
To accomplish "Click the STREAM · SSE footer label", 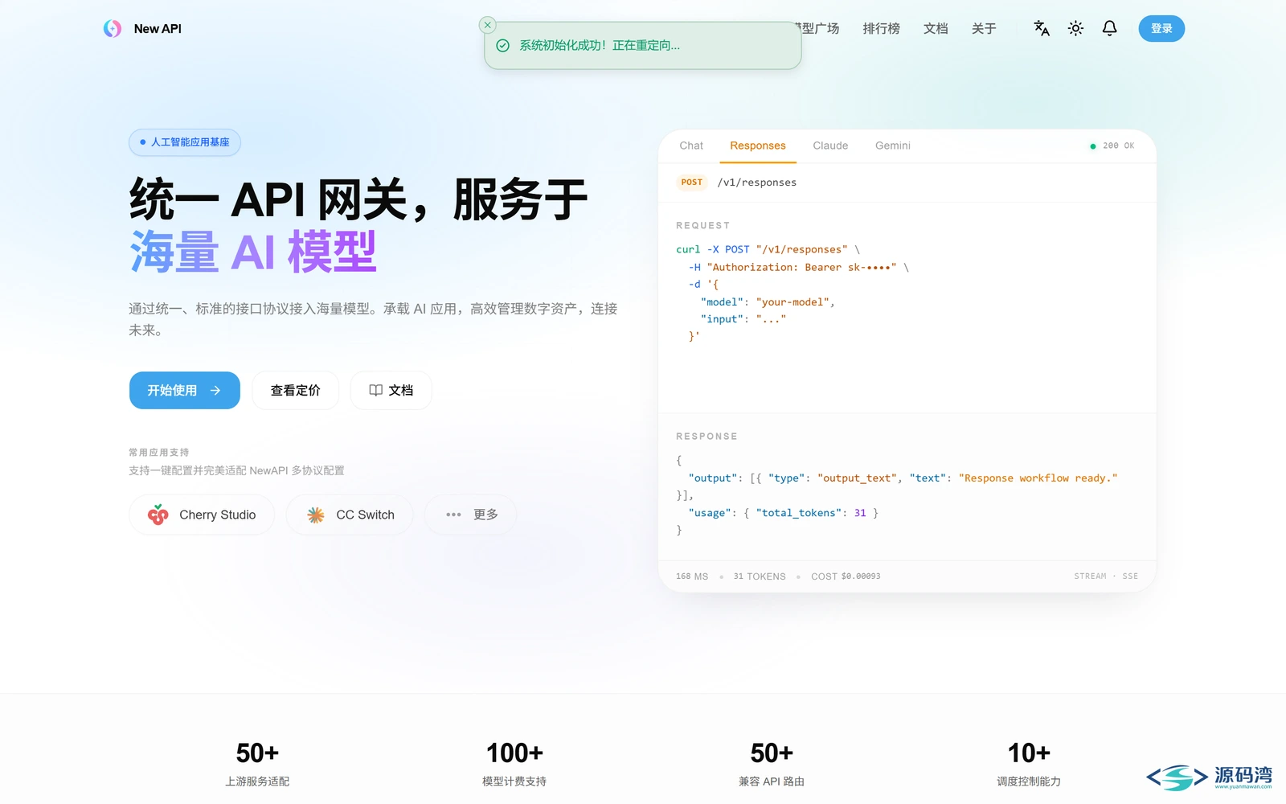I will pyautogui.click(x=1106, y=576).
